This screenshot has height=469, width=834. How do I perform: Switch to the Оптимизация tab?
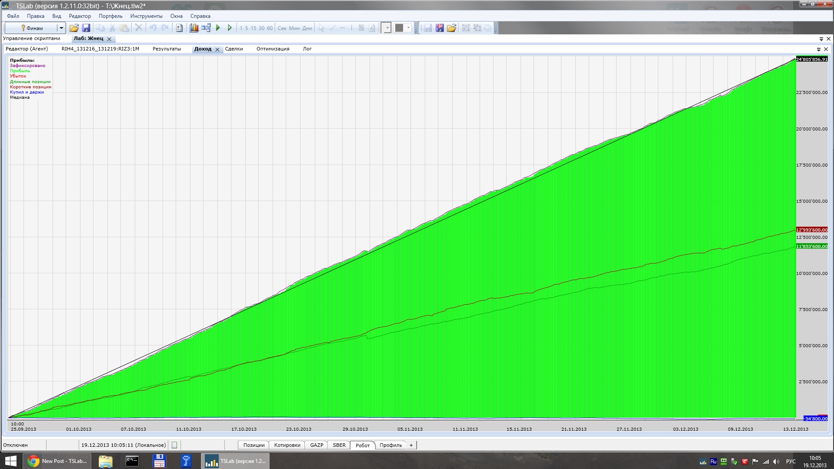point(273,49)
